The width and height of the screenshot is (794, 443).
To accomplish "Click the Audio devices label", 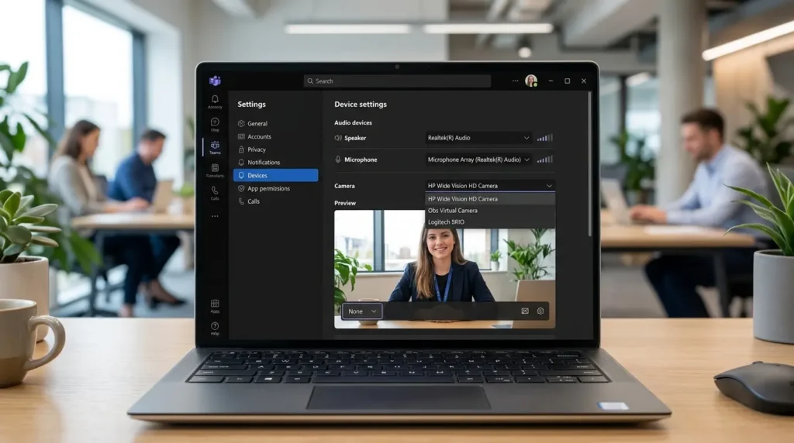I will [x=353, y=122].
